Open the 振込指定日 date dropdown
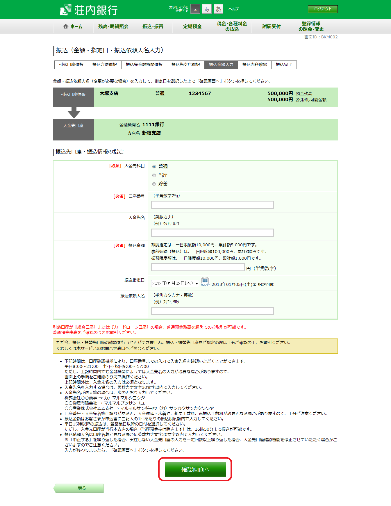 [x=175, y=283]
